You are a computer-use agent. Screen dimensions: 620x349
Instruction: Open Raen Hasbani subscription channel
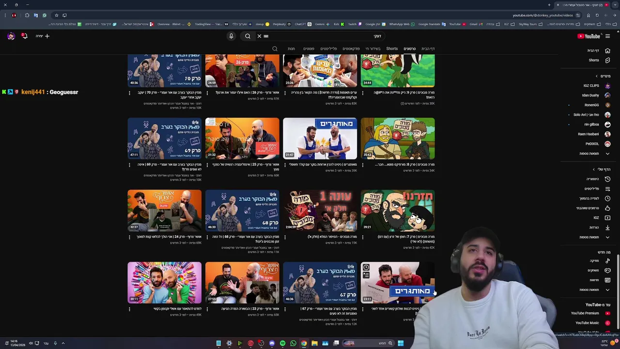click(593, 134)
